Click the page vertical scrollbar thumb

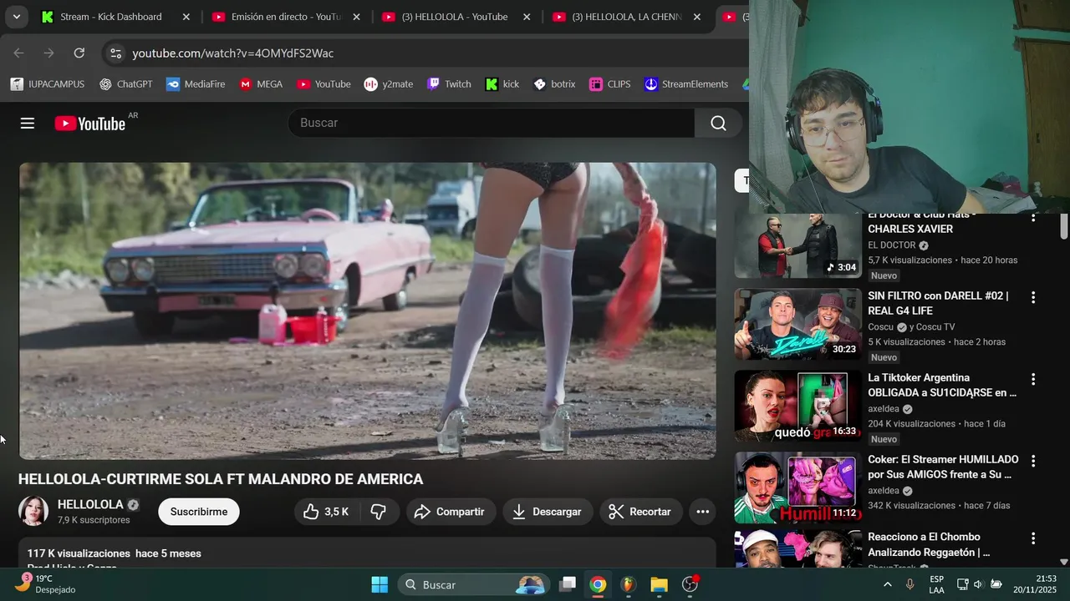tap(1063, 226)
